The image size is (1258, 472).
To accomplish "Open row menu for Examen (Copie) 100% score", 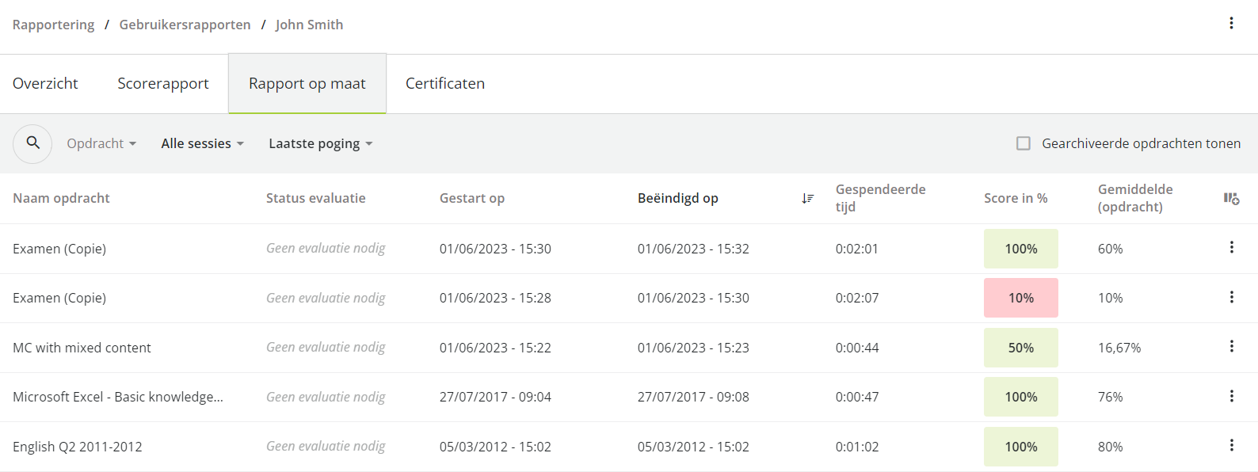I will pos(1231,247).
